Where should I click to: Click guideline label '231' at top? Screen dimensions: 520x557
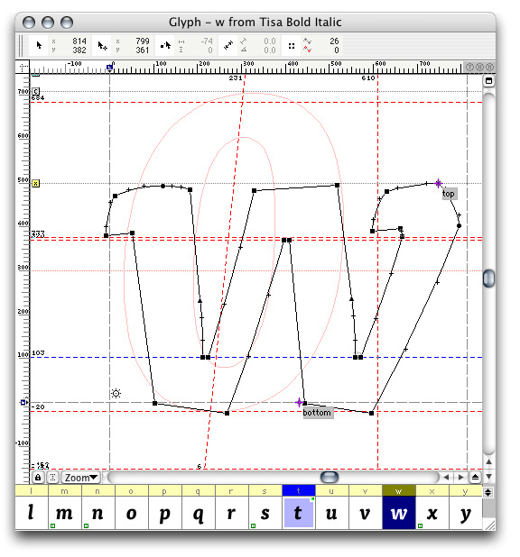click(236, 78)
